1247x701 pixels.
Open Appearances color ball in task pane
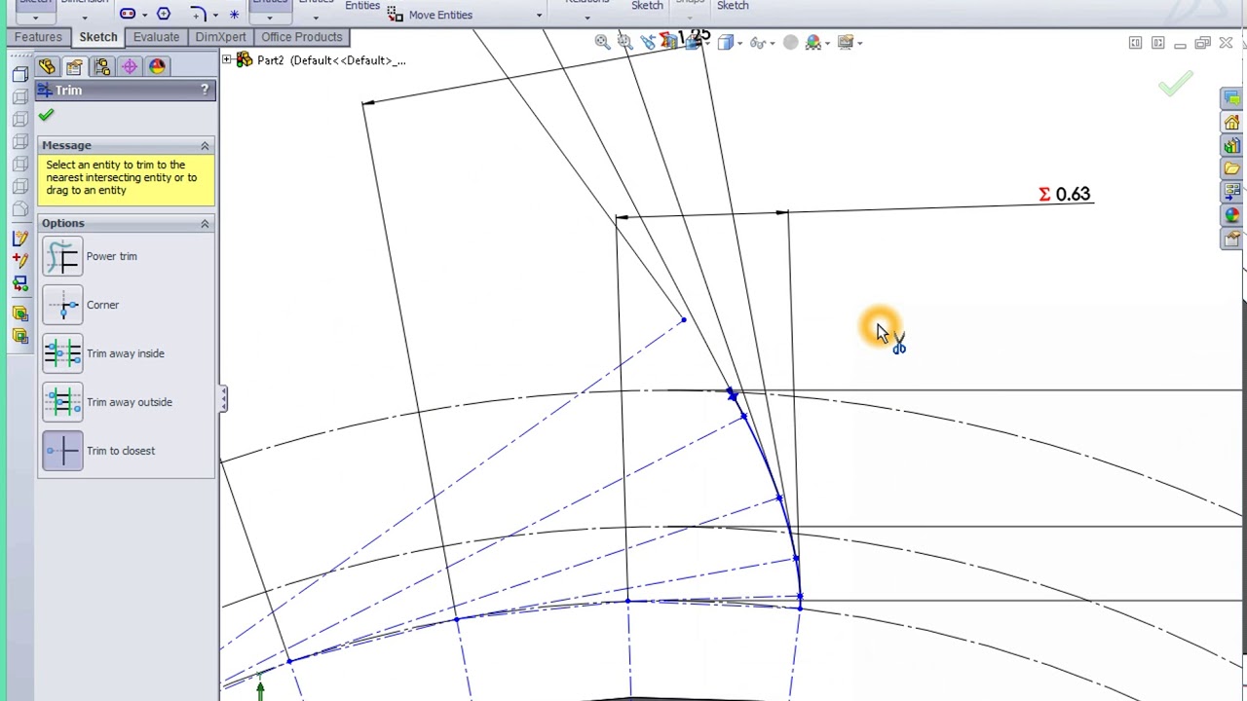pos(1231,215)
